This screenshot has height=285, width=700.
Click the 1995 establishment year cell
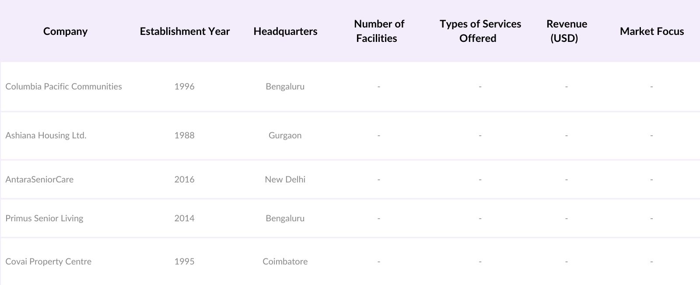pyautogui.click(x=184, y=261)
